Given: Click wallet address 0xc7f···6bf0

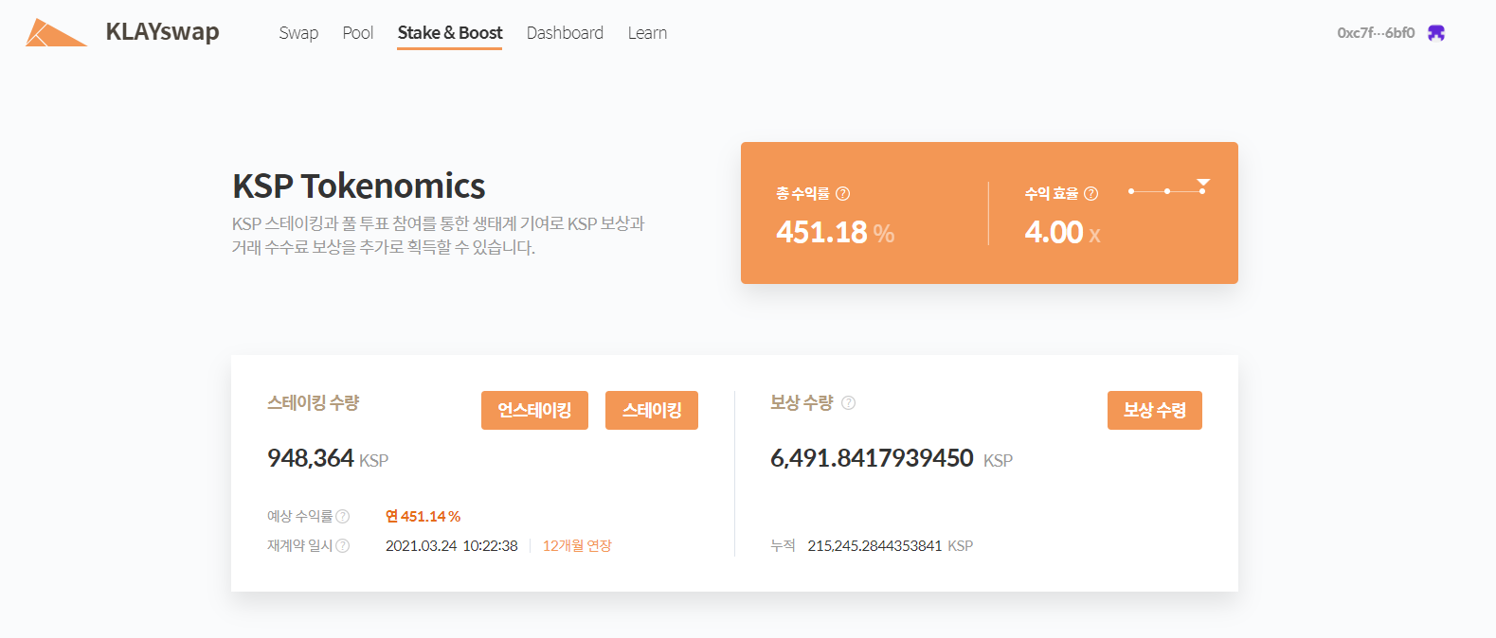Looking at the screenshot, I should (x=1376, y=33).
